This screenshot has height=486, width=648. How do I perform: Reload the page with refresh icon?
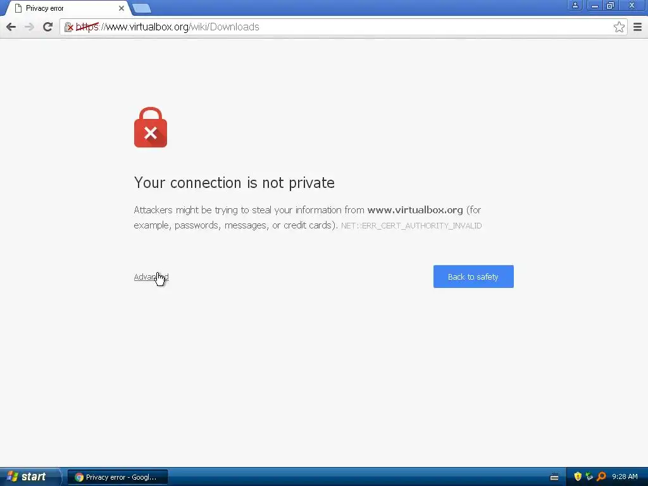pos(47,27)
